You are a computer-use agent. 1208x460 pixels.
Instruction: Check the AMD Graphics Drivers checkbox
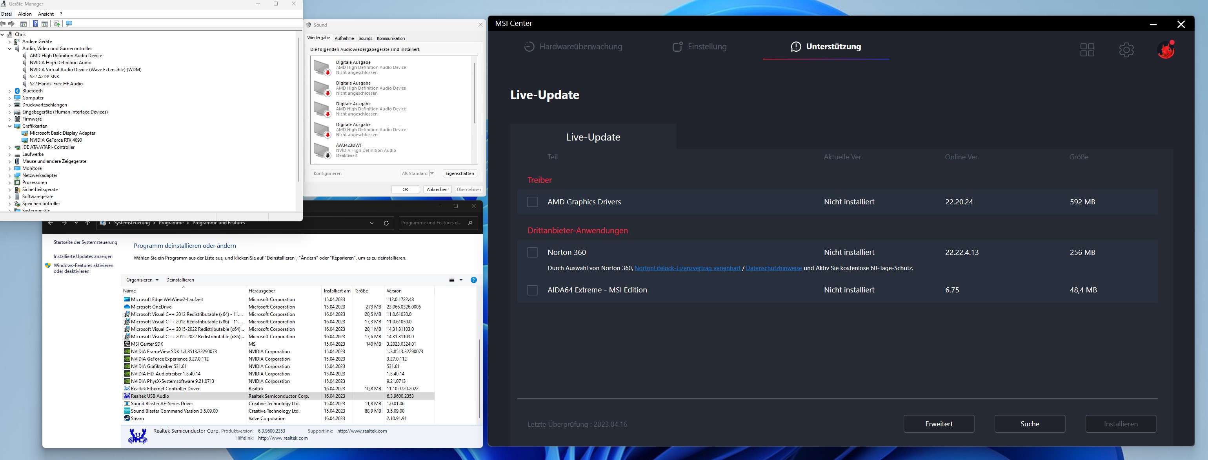click(532, 202)
